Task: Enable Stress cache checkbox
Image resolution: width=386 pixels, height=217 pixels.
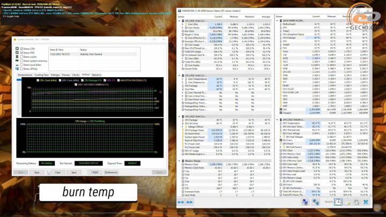Action: pyautogui.click(x=21, y=57)
